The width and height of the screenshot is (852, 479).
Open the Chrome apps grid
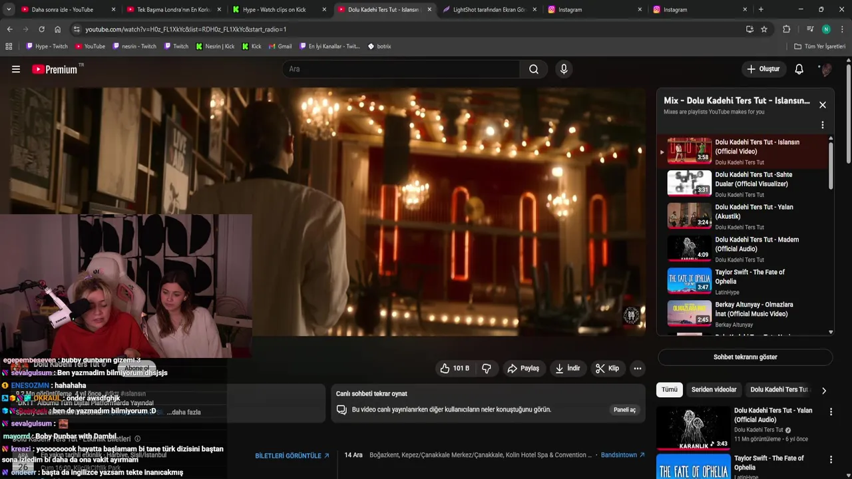(9, 47)
